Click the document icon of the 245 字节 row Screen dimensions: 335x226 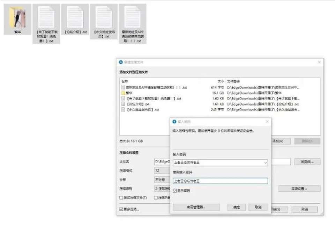click(x=123, y=109)
